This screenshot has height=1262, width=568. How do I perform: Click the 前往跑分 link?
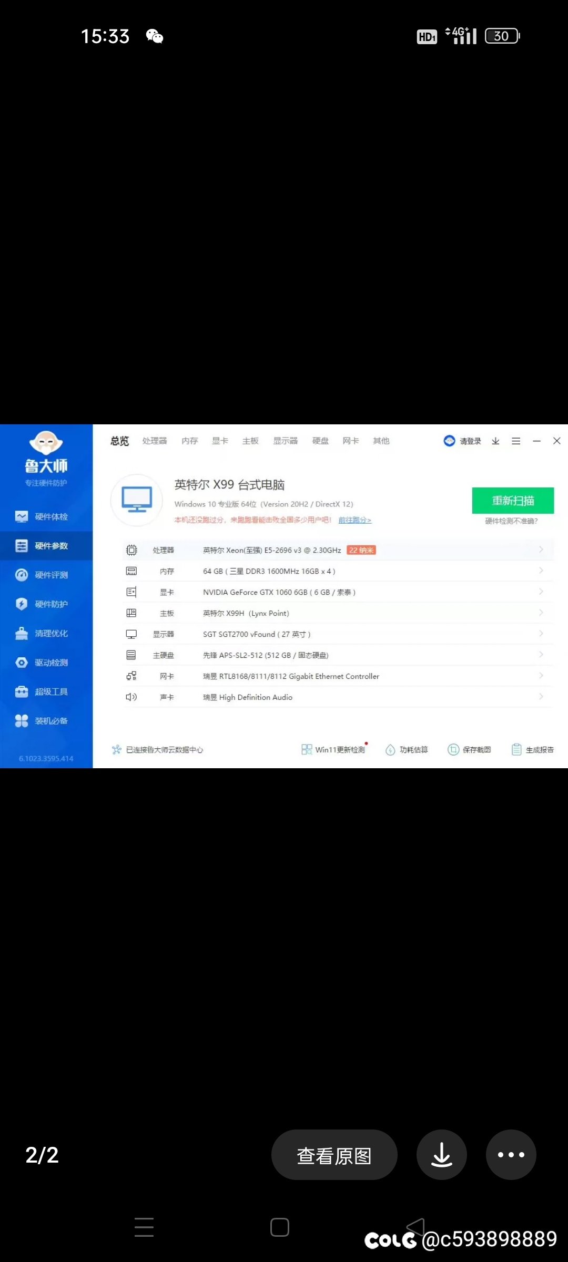click(355, 520)
